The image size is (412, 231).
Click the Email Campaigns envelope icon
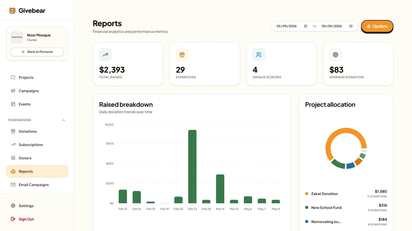pos(13,185)
